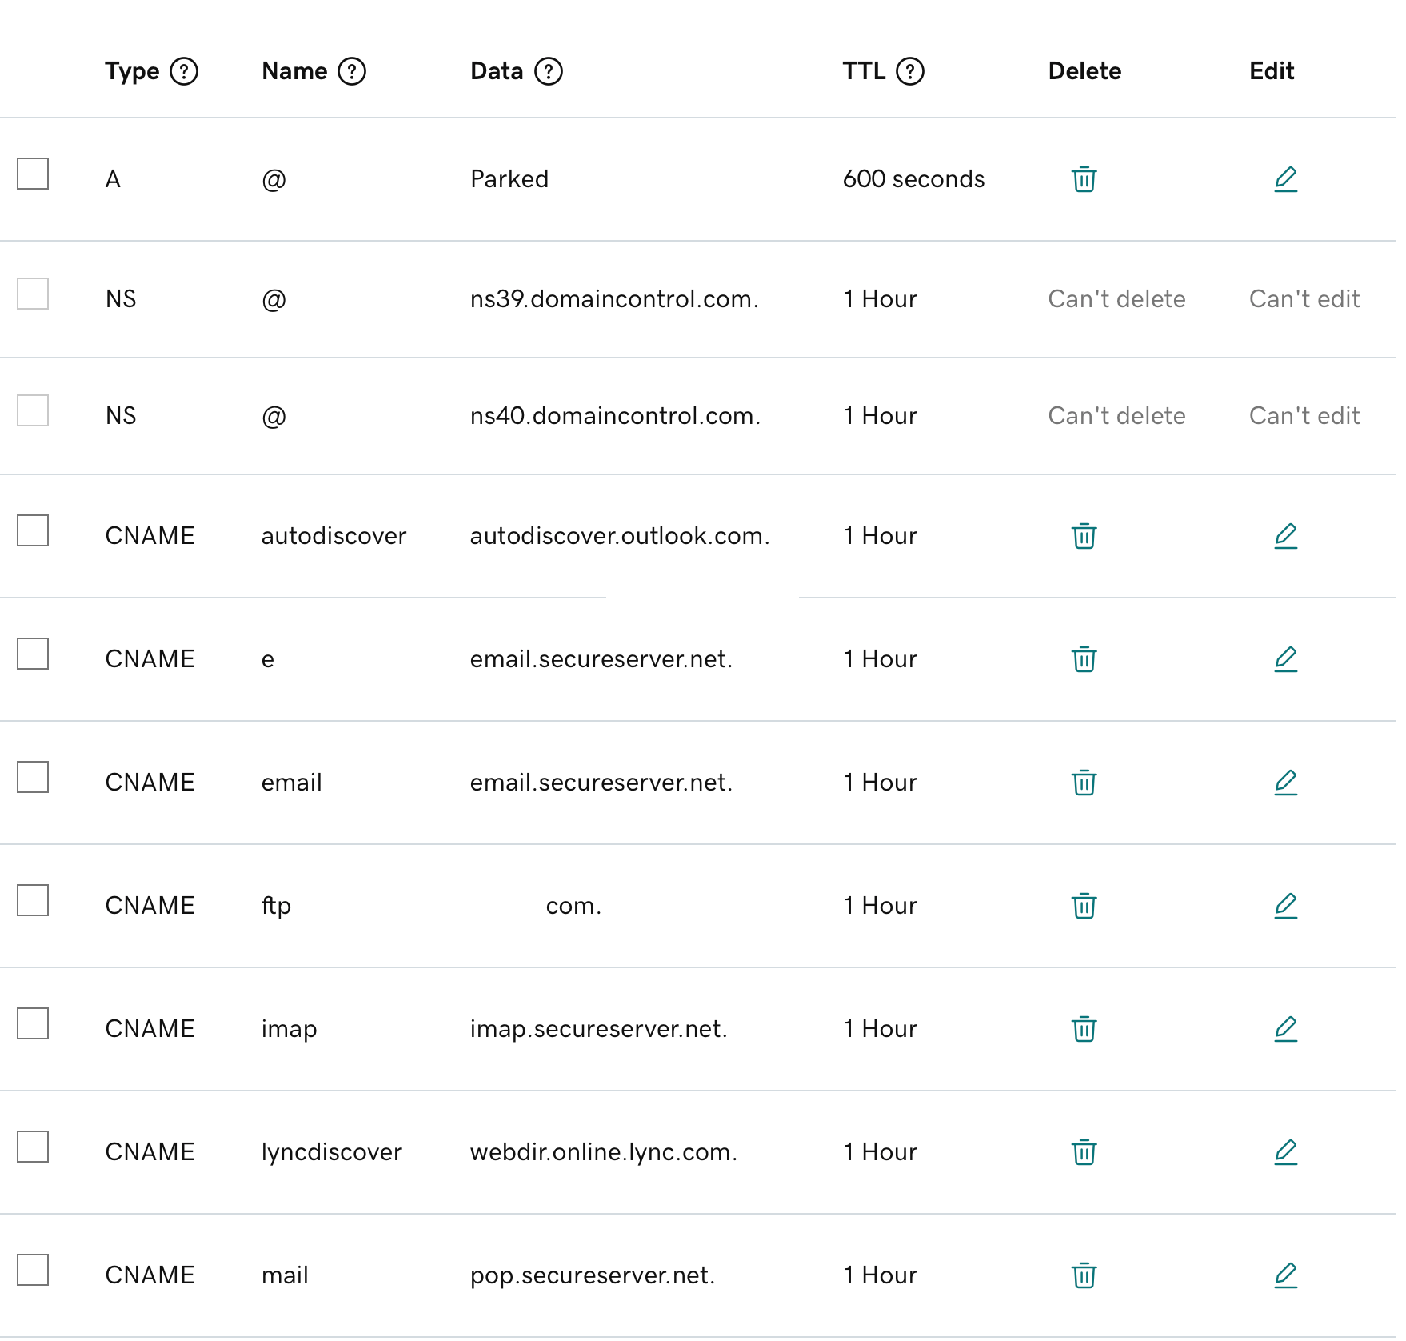Edit the autodiscover CNAME record

pyautogui.click(x=1285, y=536)
